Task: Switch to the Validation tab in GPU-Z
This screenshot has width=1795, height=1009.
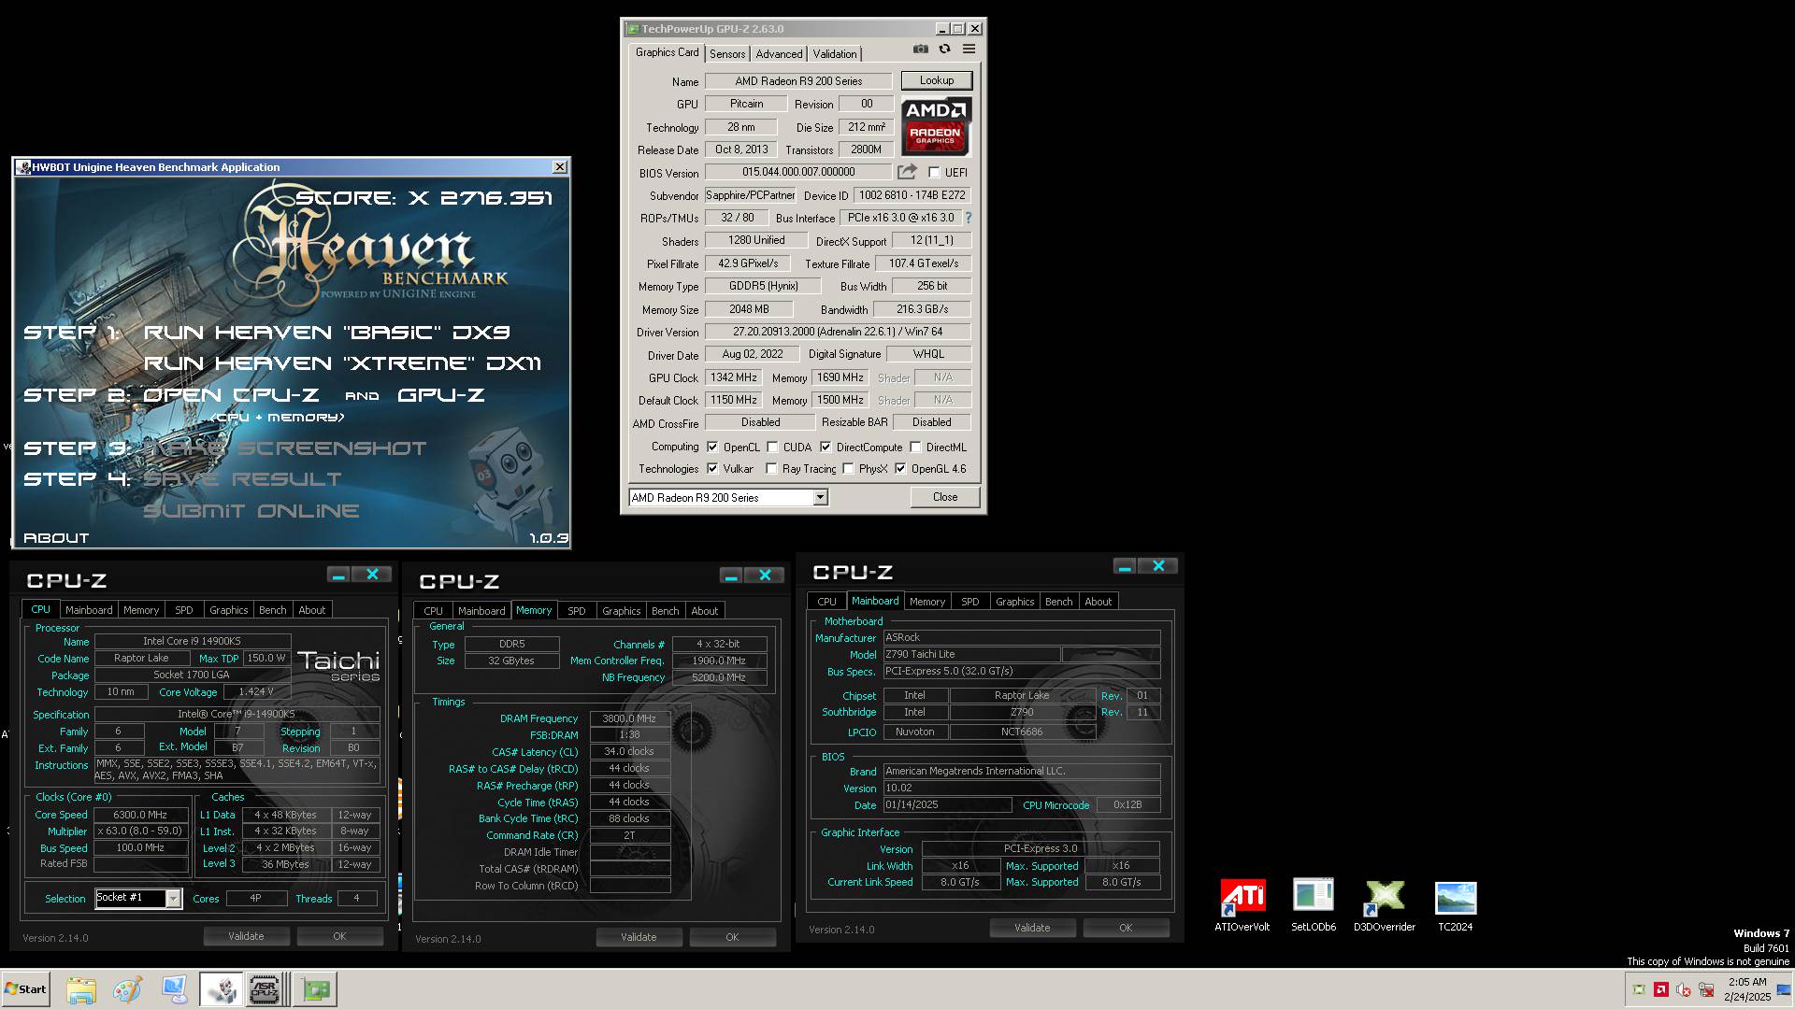Action: [x=835, y=54]
